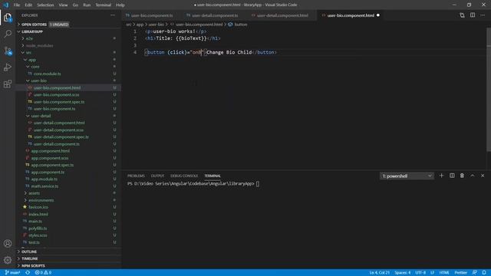The image size is (491, 276).
Task: Open favicon.ico in explorer
Action: (x=38, y=207)
